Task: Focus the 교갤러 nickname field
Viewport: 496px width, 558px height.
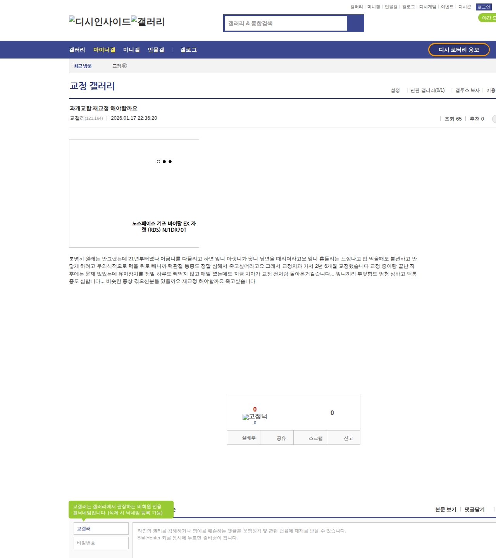Action: (101, 529)
